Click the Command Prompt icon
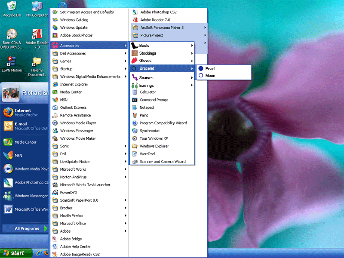The image size is (344, 258). click(135, 100)
